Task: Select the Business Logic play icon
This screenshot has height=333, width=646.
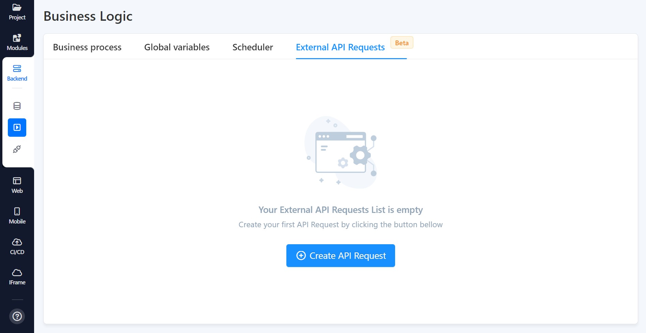Action: coord(17,127)
